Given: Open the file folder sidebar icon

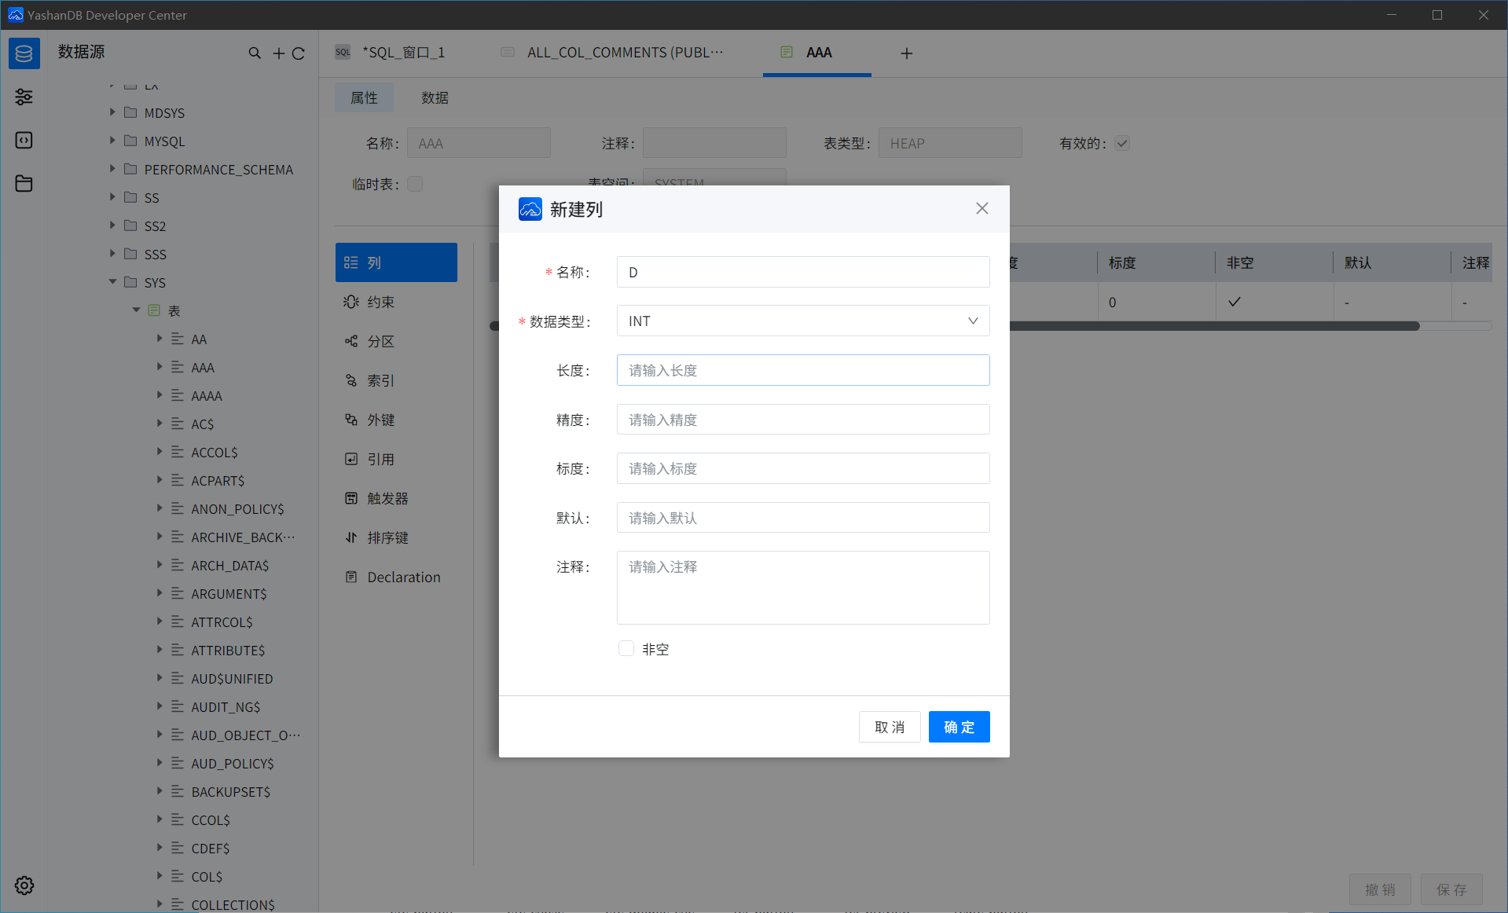Looking at the screenshot, I should [24, 183].
